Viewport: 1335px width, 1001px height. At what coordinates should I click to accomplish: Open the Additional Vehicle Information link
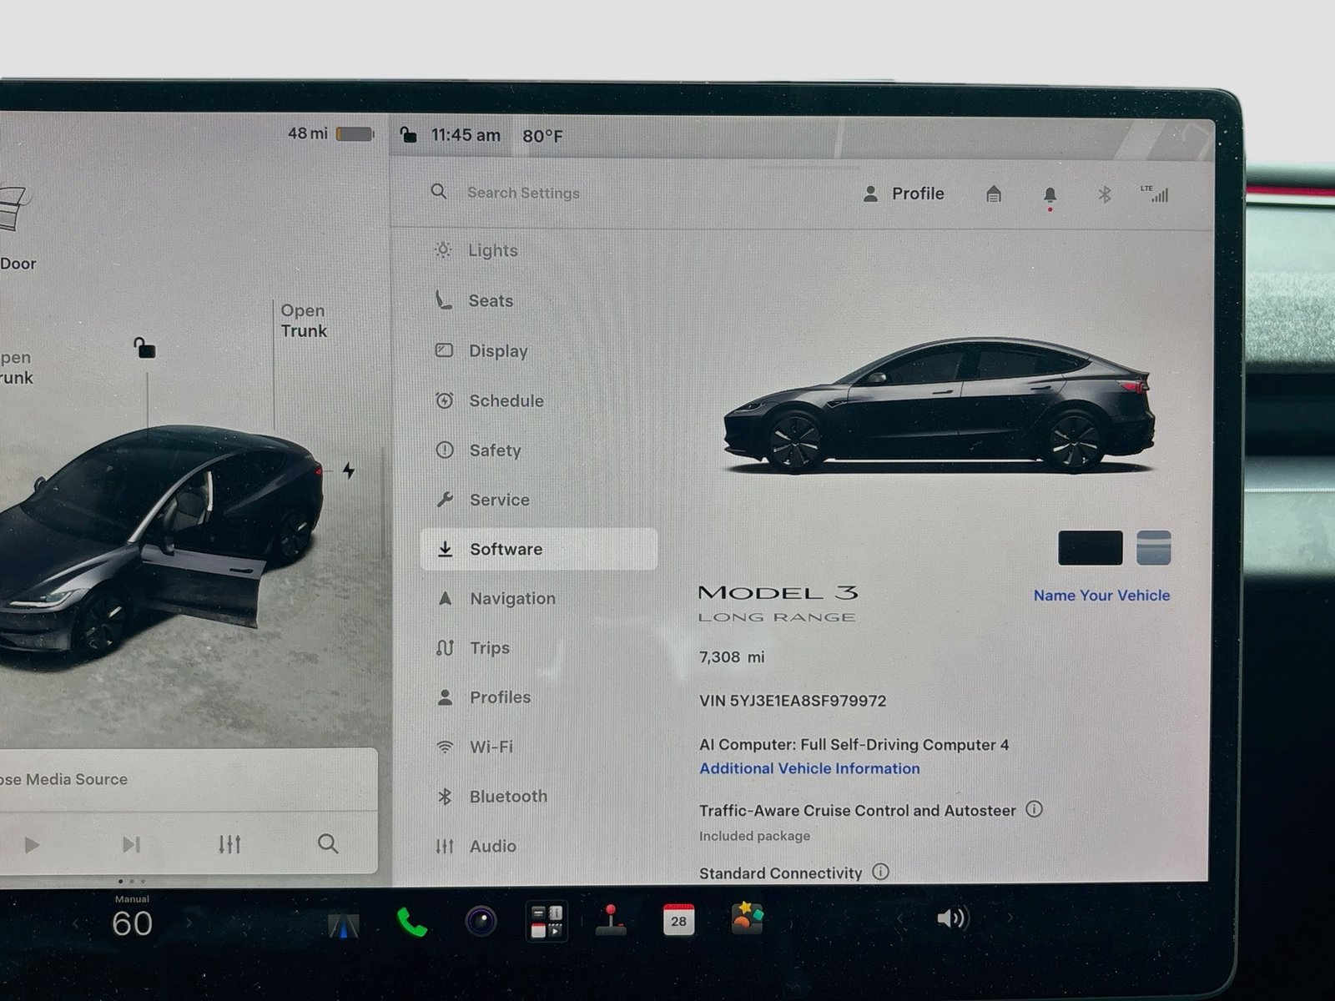(x=809, y=768)
